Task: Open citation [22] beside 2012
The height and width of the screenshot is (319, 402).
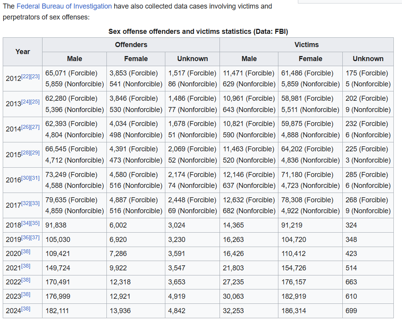Action: coord(26,76)
